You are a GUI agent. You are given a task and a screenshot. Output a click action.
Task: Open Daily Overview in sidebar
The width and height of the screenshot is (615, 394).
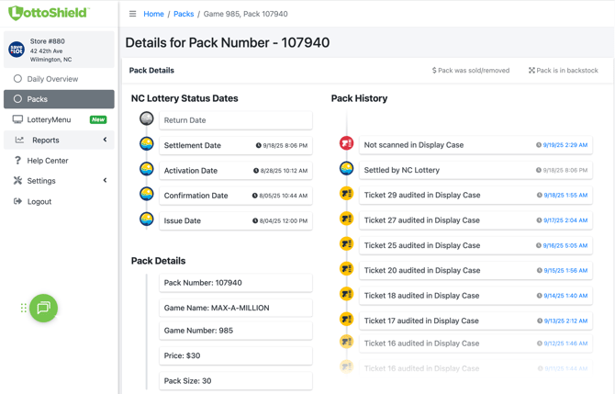pos(52,79)
